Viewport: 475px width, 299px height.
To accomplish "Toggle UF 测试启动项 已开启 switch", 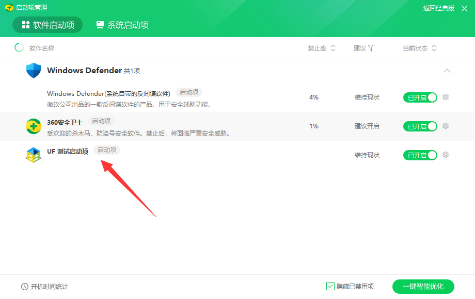I will (x=420, y=155).
